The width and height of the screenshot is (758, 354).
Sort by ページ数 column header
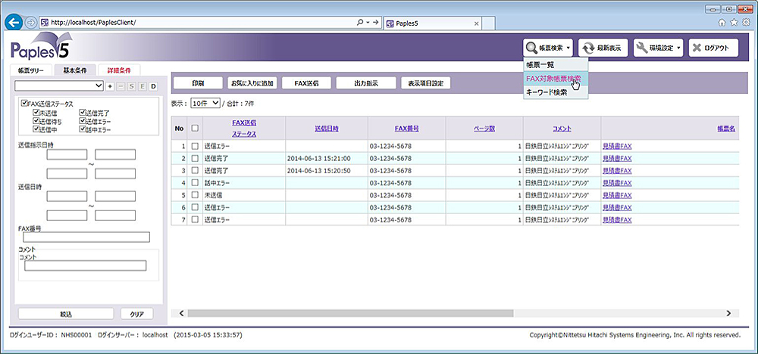[484, 129]
